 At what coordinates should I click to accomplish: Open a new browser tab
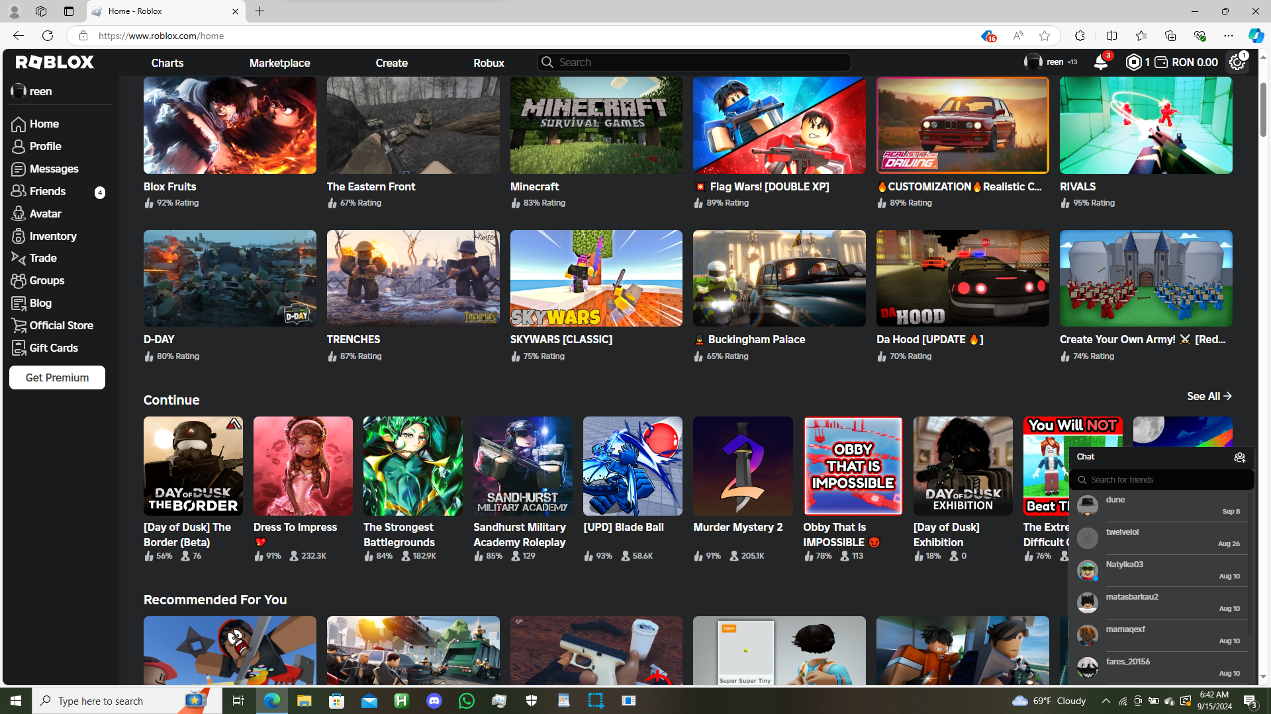260,11
